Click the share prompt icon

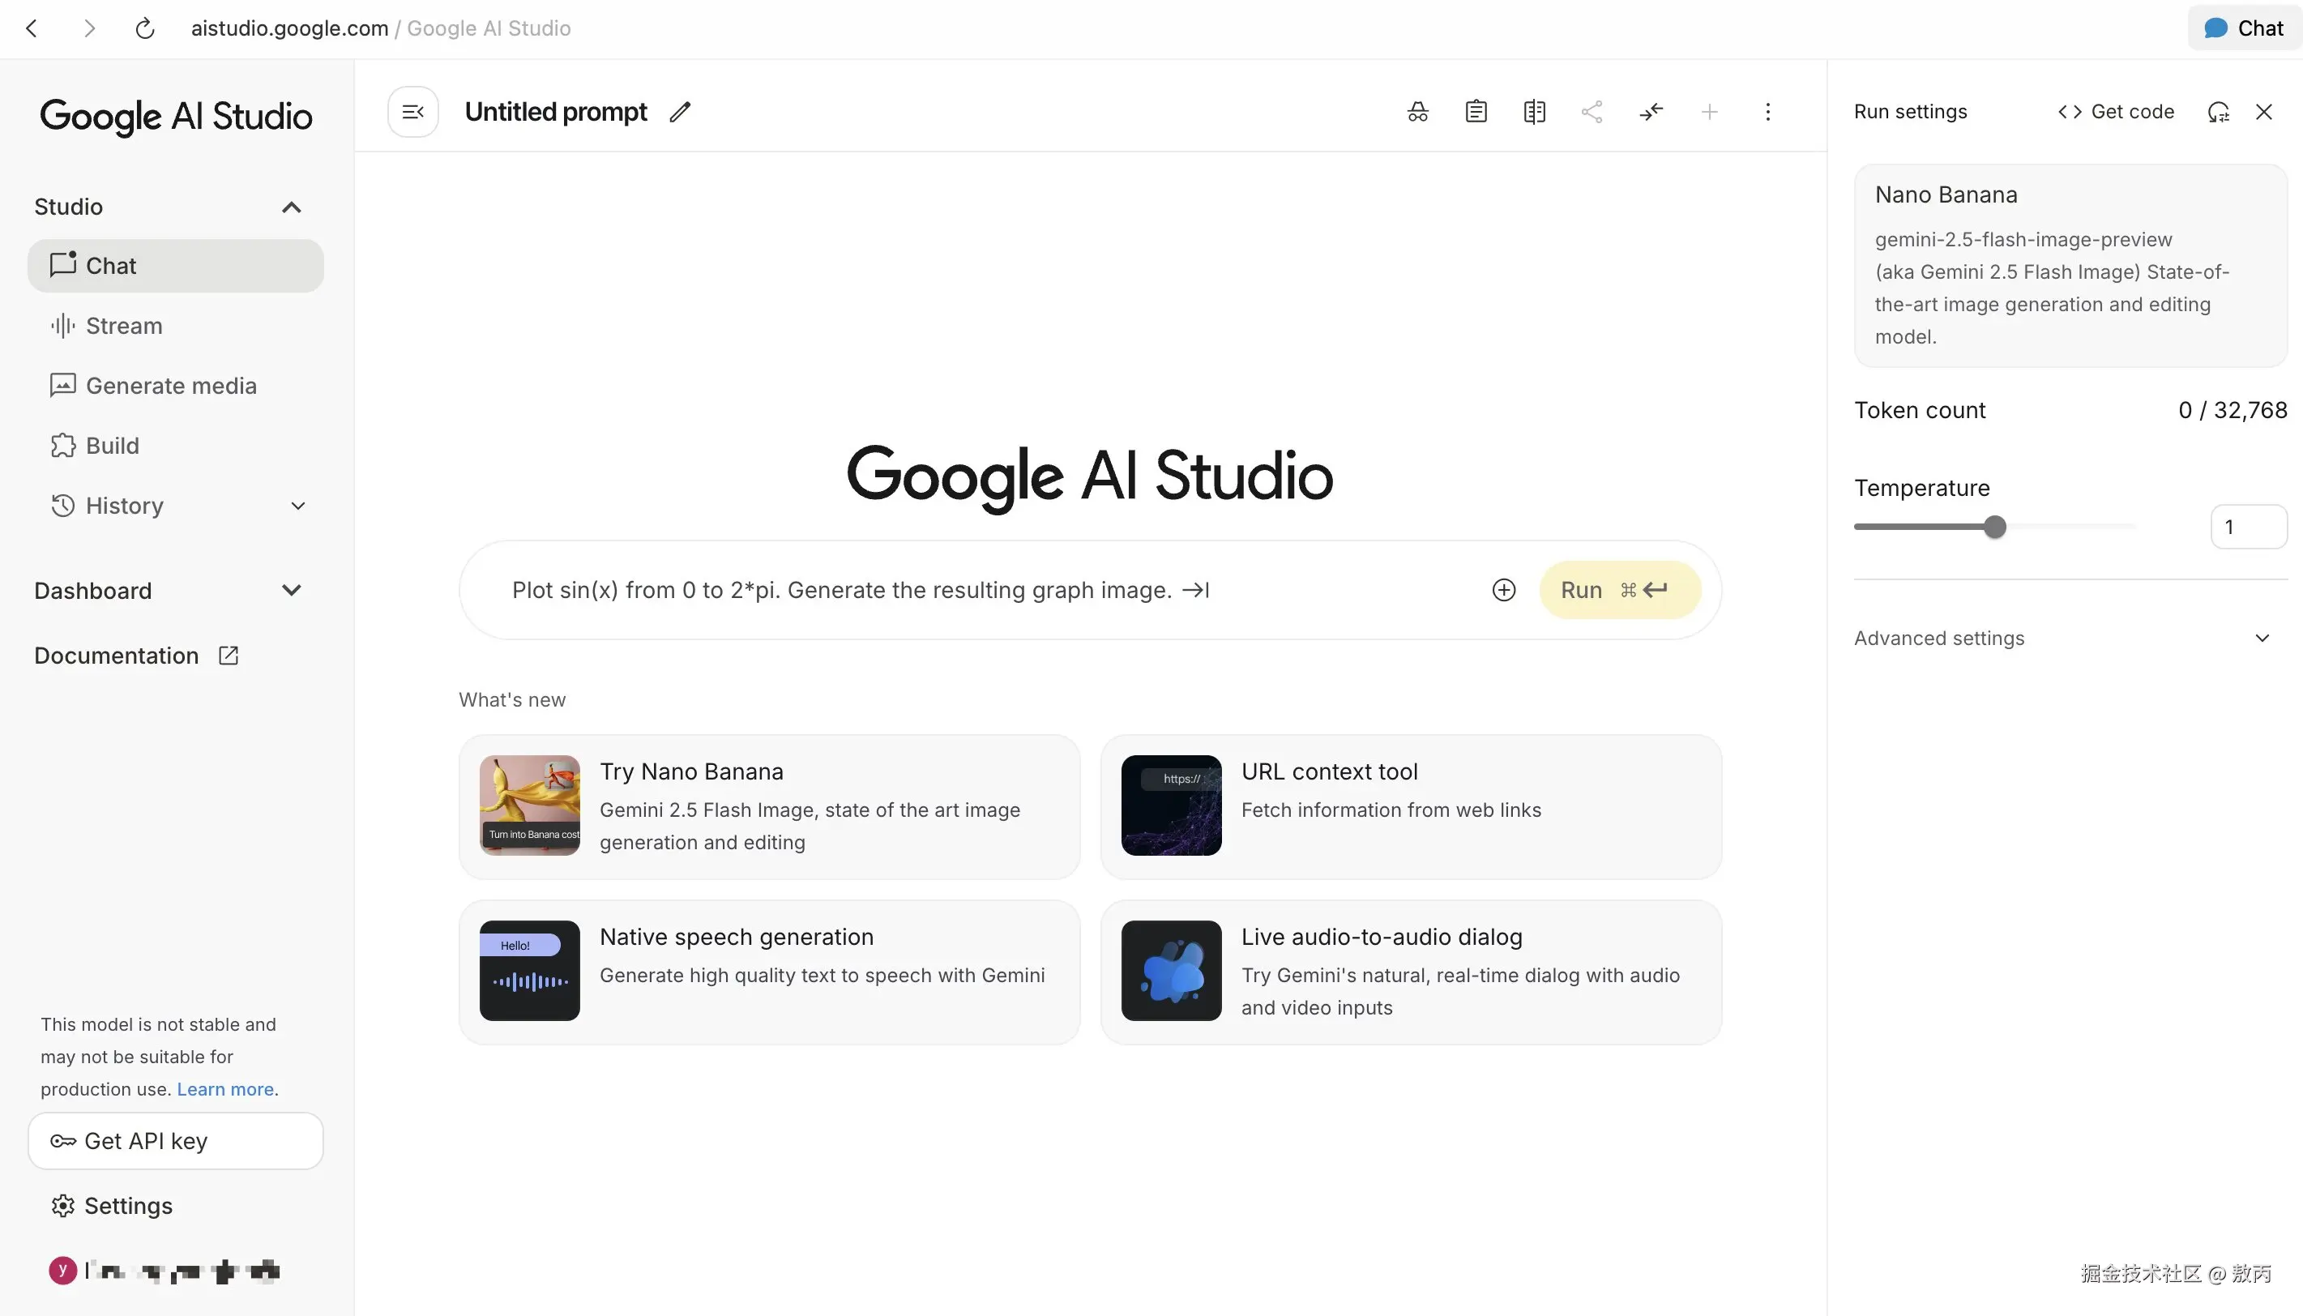[x=1592, y=112]
